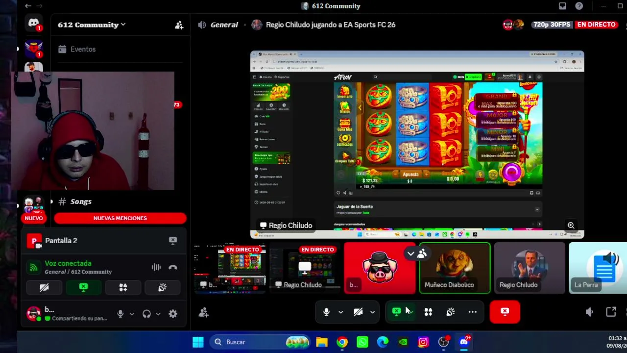
Task: Disconnect from voice with the hang-up icon
Action: pos(173,267)
